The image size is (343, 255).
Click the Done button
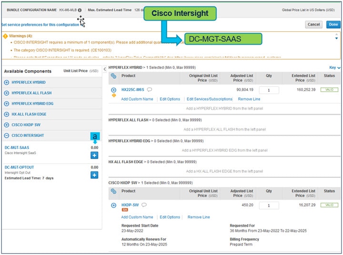point(333,24)
